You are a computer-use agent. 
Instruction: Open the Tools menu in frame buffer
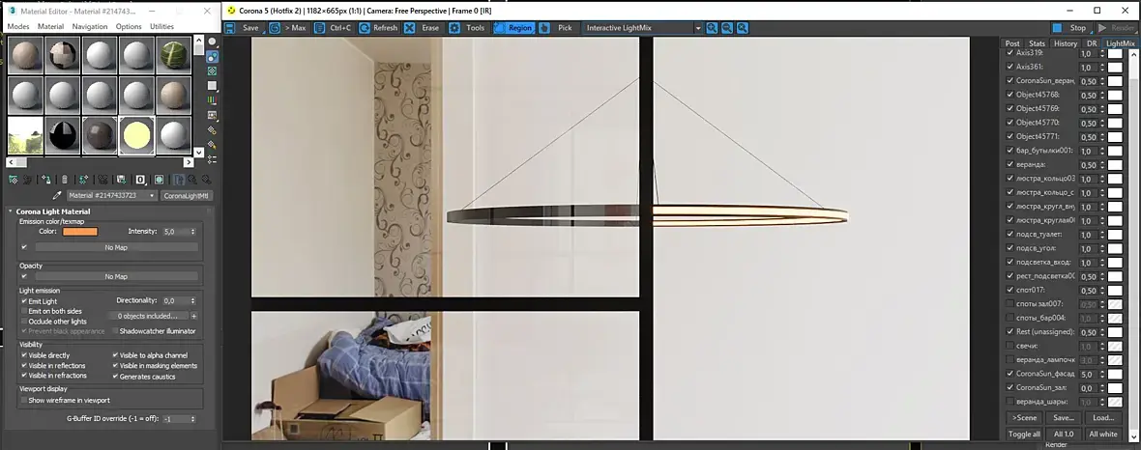[x=467, y=28]
